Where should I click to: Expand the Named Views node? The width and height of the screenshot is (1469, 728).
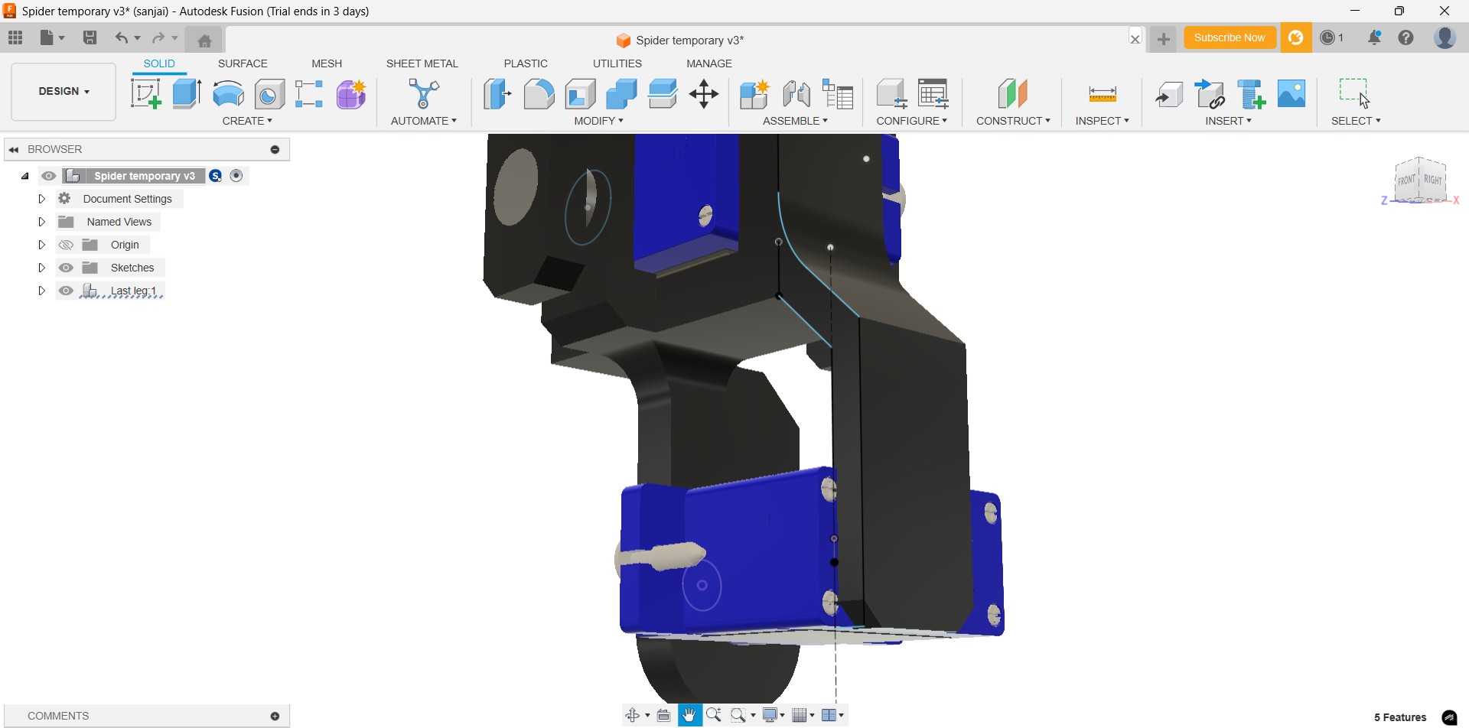coord(42,222)
